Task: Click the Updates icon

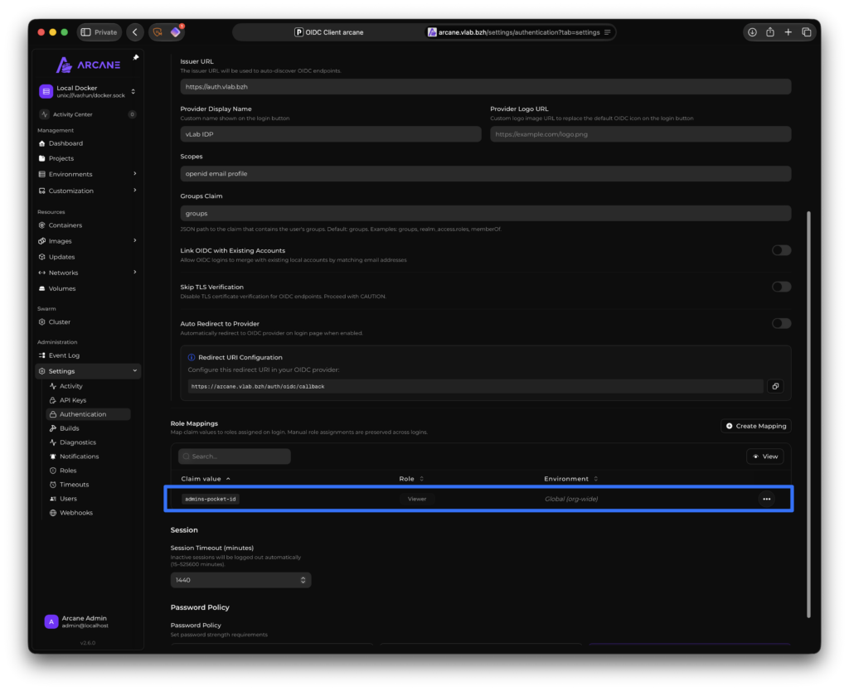Action: coord(41,257)
